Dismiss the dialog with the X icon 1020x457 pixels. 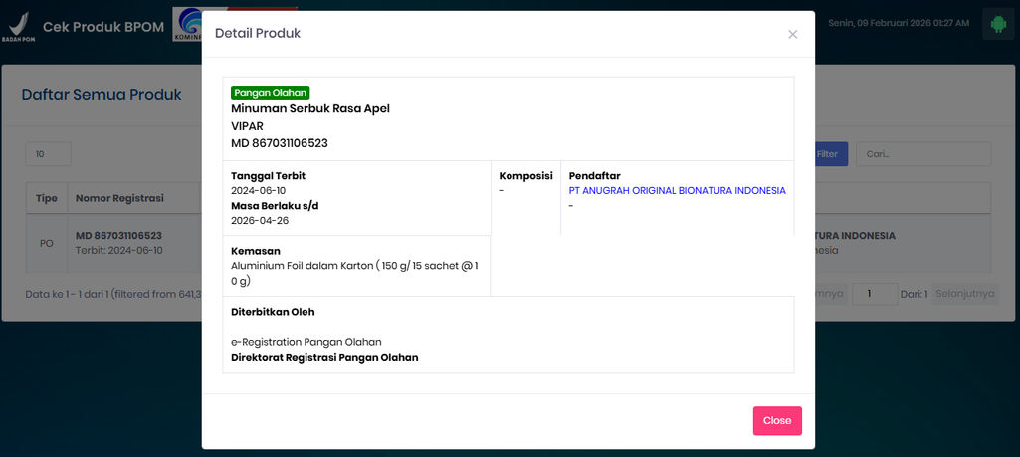coord(792,35)
